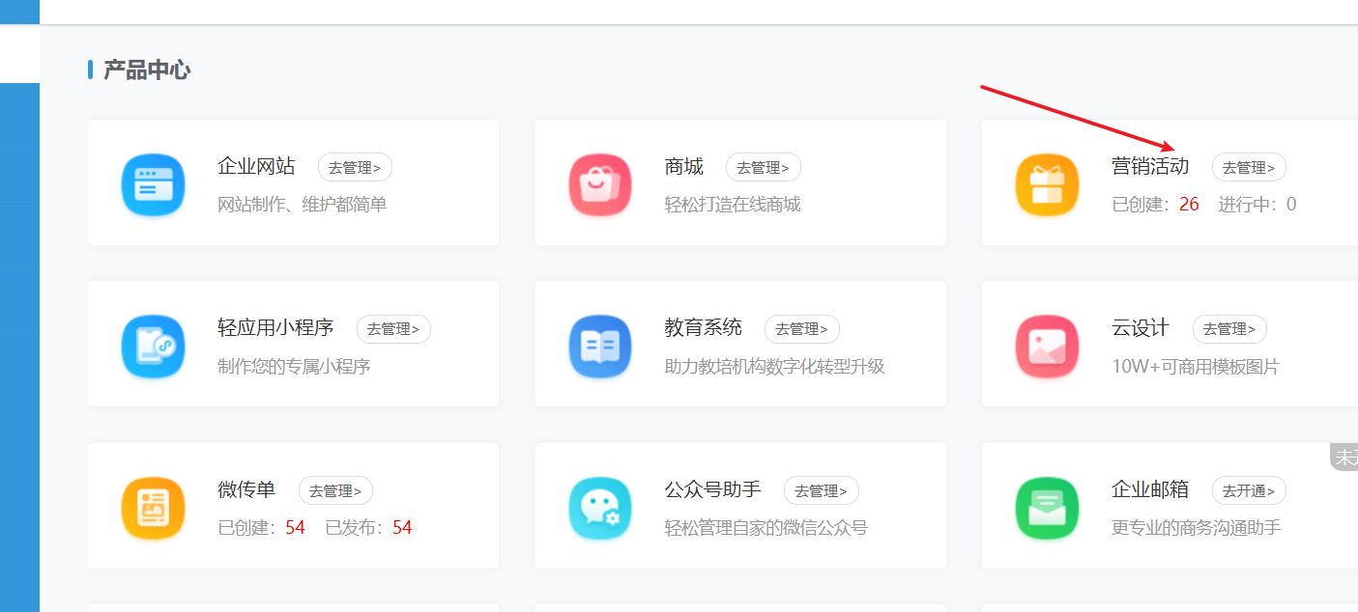Open 去管理 for 营销活动

coord(1249,166)
